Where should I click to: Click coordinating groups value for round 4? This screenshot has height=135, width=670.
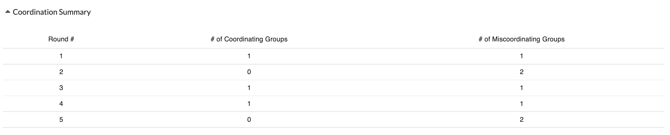(x=249, y=104)
